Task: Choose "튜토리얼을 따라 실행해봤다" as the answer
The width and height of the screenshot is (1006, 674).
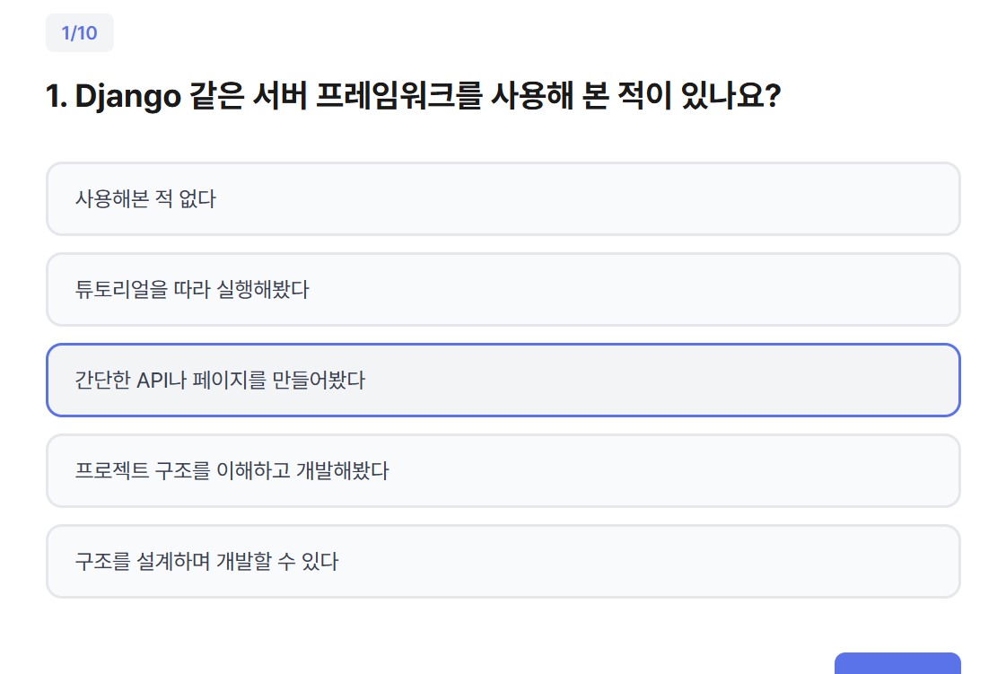Action: click(503, 290)
